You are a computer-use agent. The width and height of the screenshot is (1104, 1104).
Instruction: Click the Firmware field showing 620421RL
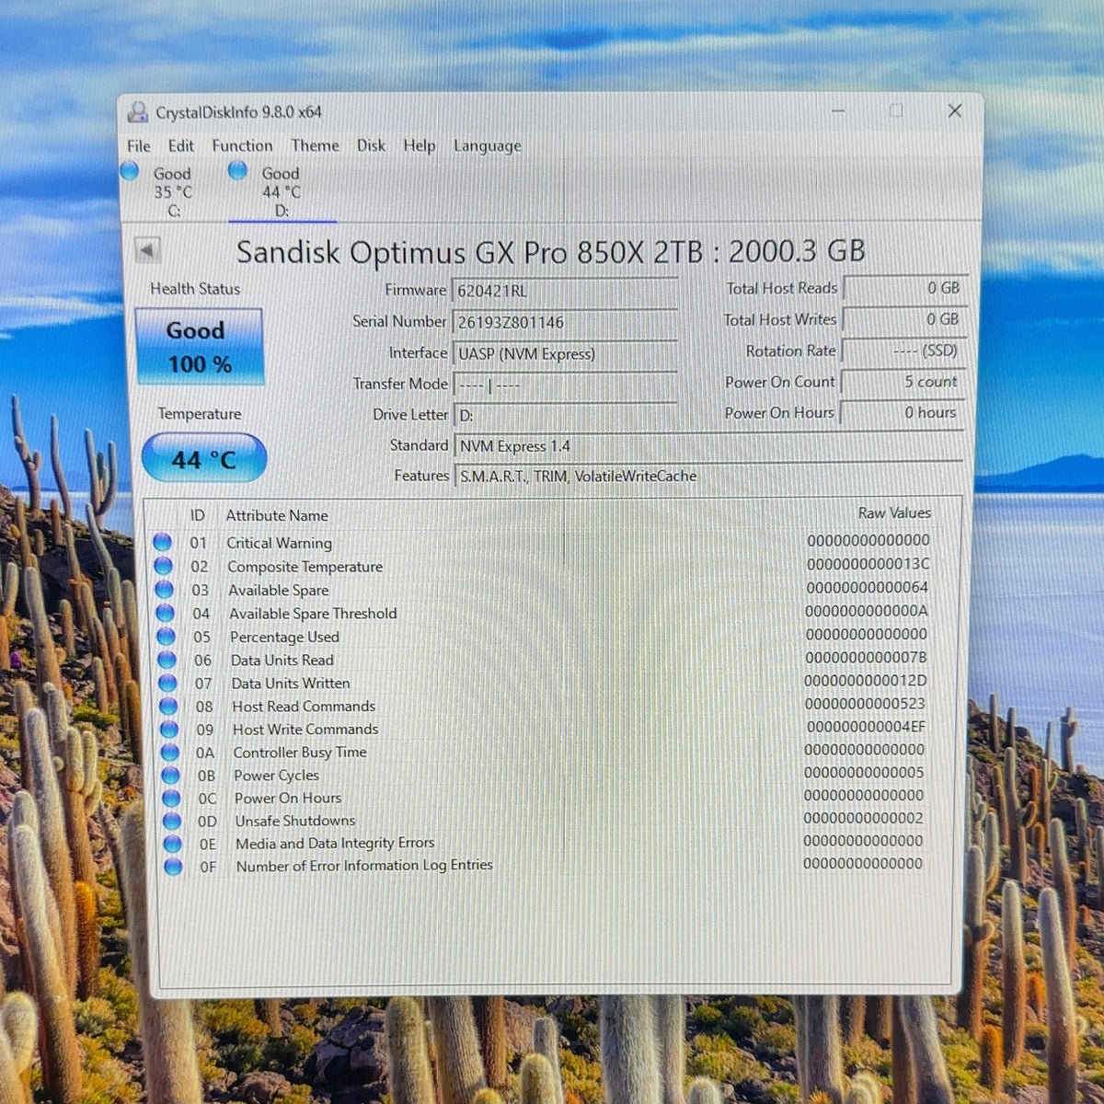point(564,291)
